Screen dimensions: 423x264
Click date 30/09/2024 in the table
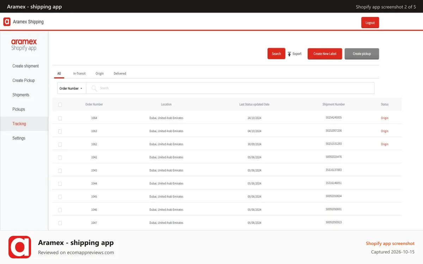(255, 144)
